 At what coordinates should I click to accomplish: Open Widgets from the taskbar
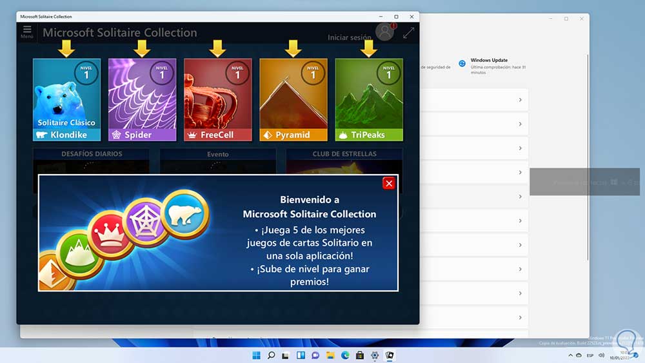point(301,355)
